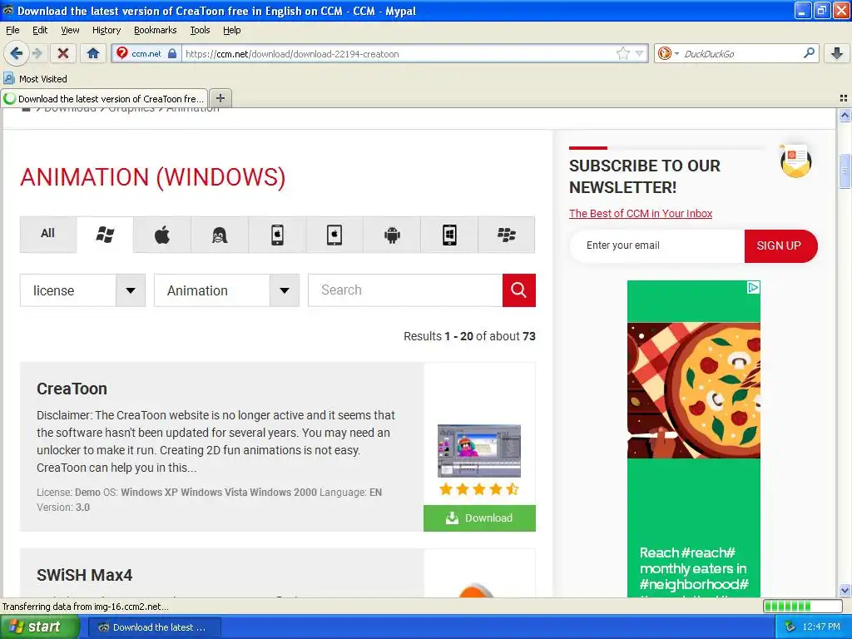Click the page scrollbar up arrow
Screen dimensions: 852x639
point(845,115)
